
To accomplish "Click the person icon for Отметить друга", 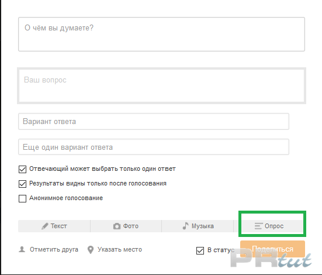I will click(x=22, y=249).
